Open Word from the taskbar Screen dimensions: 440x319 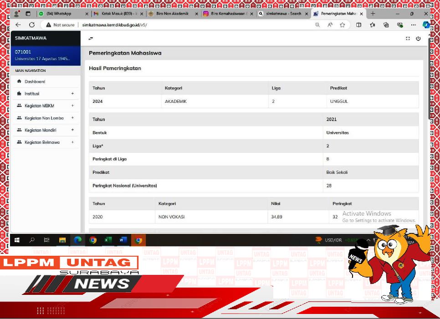pyautogui.click(x=123, y=240)
